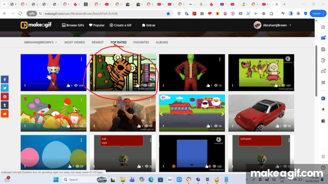Screen dimensions: 328x184
Task: Bookmark this page with star icon
Action: (x=168, y=14)
